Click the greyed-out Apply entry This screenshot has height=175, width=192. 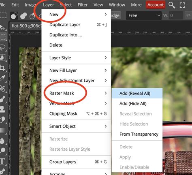tap(137, 157)
